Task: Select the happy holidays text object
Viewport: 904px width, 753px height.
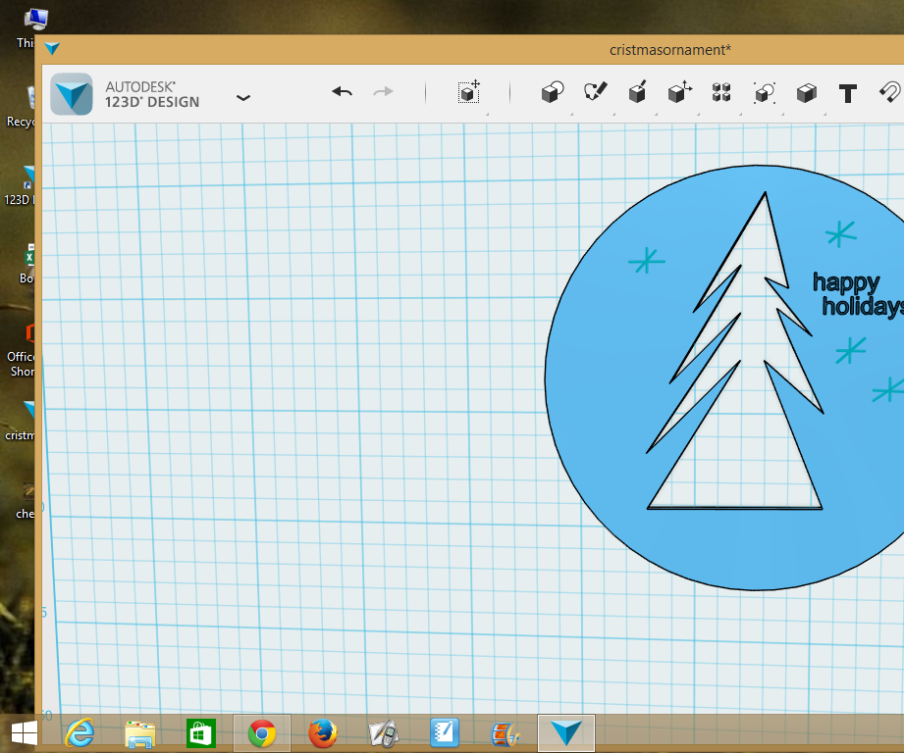Action: 858,295
